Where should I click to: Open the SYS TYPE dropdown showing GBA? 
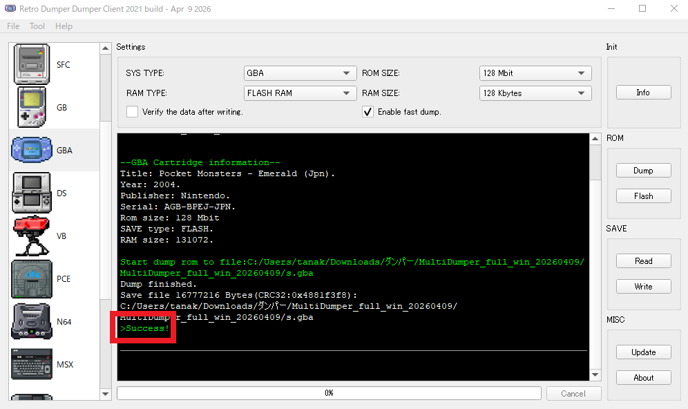click(300, 73)
